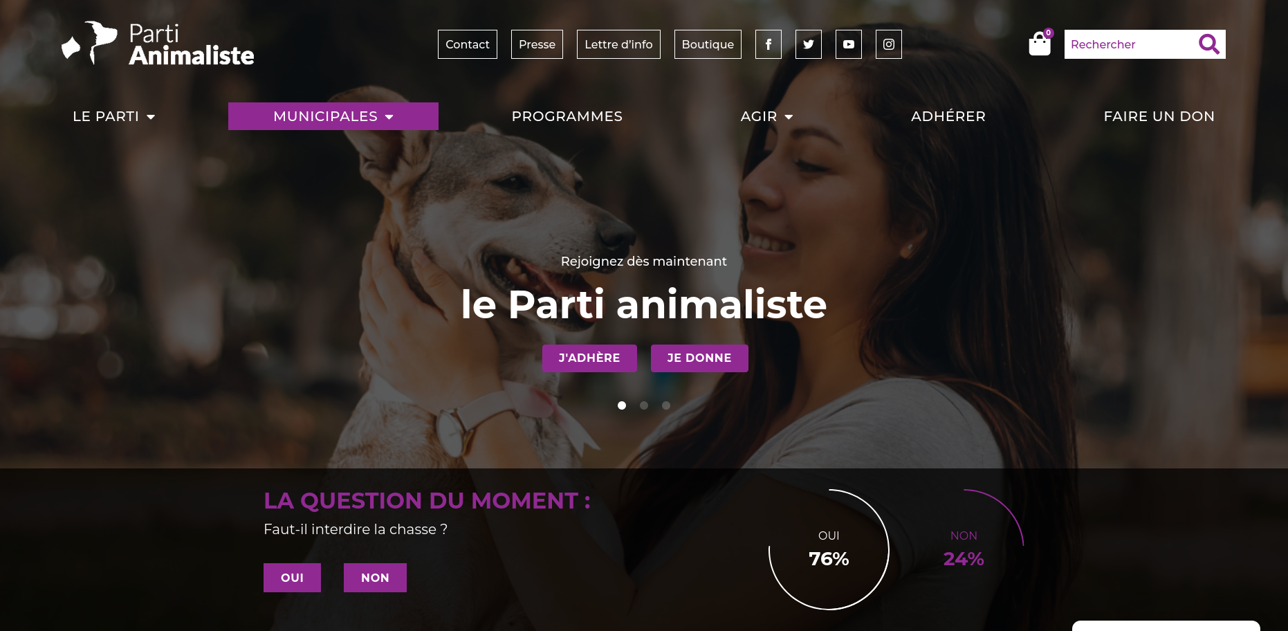Show the first carousel slide
1288x631 pixels.
(622, 405)
